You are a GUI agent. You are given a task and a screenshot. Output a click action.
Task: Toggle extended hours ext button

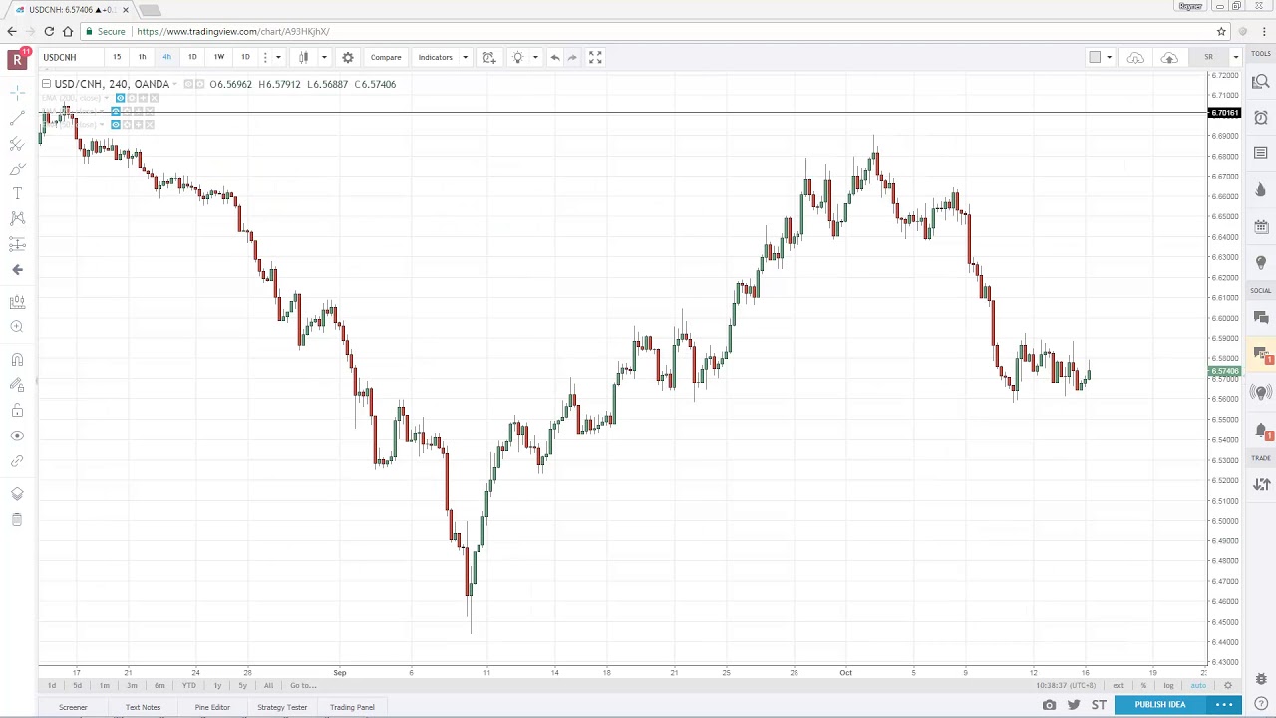pyautogui.click(x=1118, y=685)
